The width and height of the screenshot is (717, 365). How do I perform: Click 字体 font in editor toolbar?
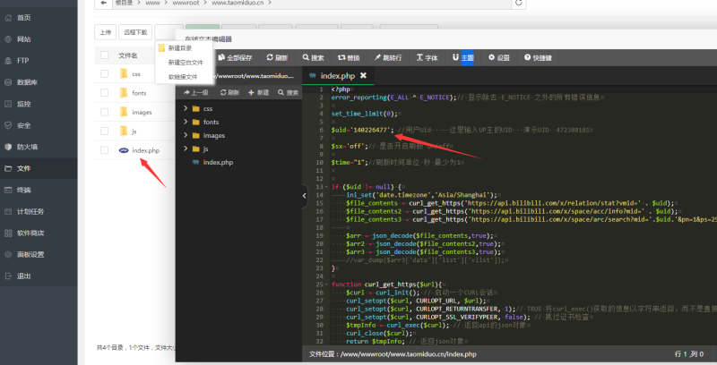(x=428, y=57)
